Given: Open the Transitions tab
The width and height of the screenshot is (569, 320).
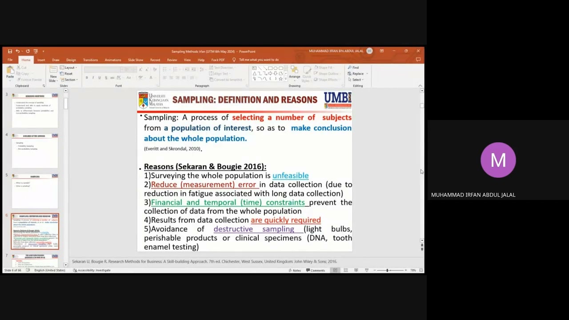Looking at the screenshot, I should point(90,60).
